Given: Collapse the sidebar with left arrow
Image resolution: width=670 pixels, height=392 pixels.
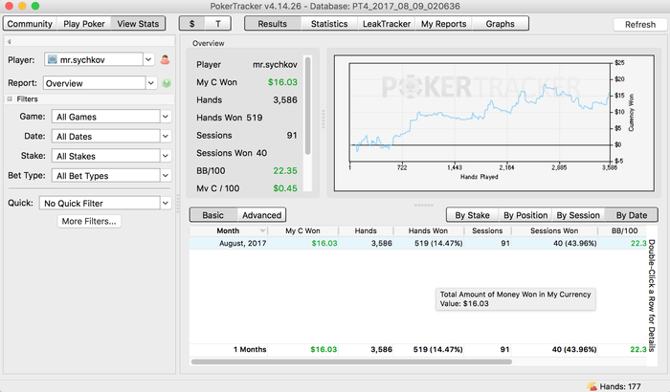Looking at the screenshot, I should click(9, 41).
